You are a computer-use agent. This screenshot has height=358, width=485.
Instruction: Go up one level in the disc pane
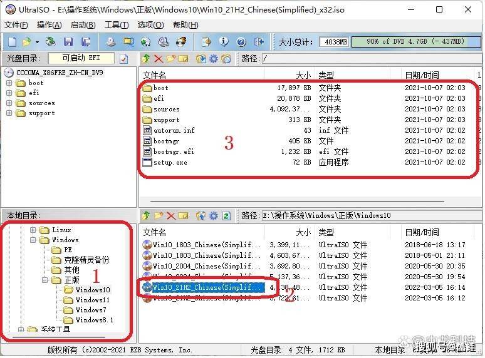click(x=146, y=58)
